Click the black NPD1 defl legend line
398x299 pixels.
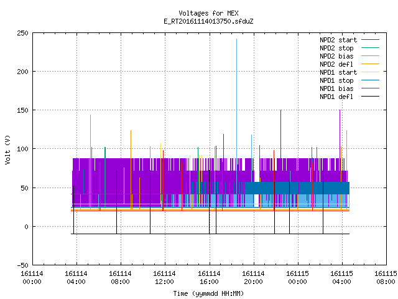tap(371, 97)
